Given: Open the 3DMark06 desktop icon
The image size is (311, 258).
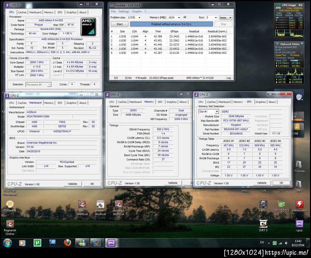Looking at the screenshot, I should pos(10,206).
